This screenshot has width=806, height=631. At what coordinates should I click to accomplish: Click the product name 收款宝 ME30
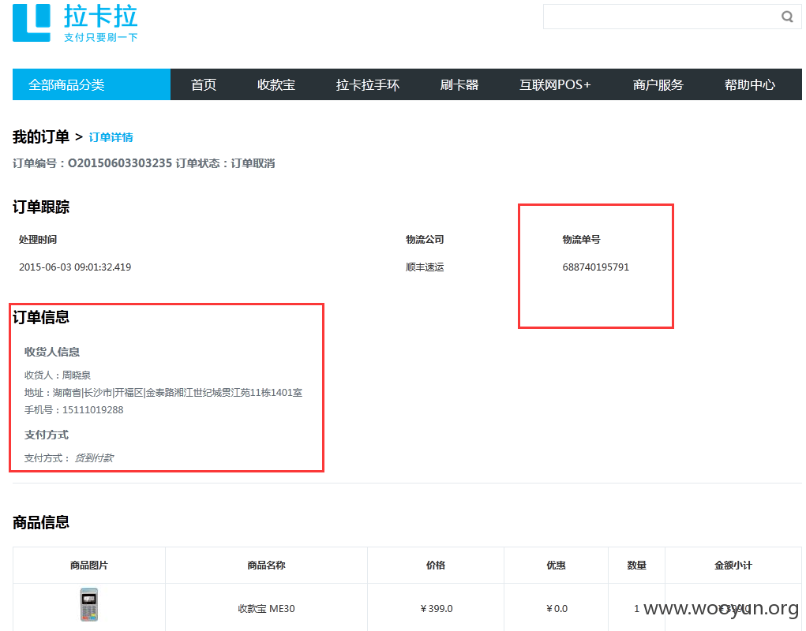pos(266,609)
